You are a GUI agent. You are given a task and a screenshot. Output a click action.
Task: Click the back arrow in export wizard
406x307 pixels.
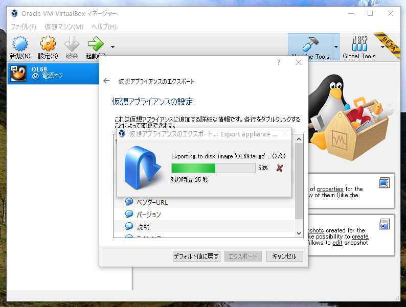click(106, 81)
